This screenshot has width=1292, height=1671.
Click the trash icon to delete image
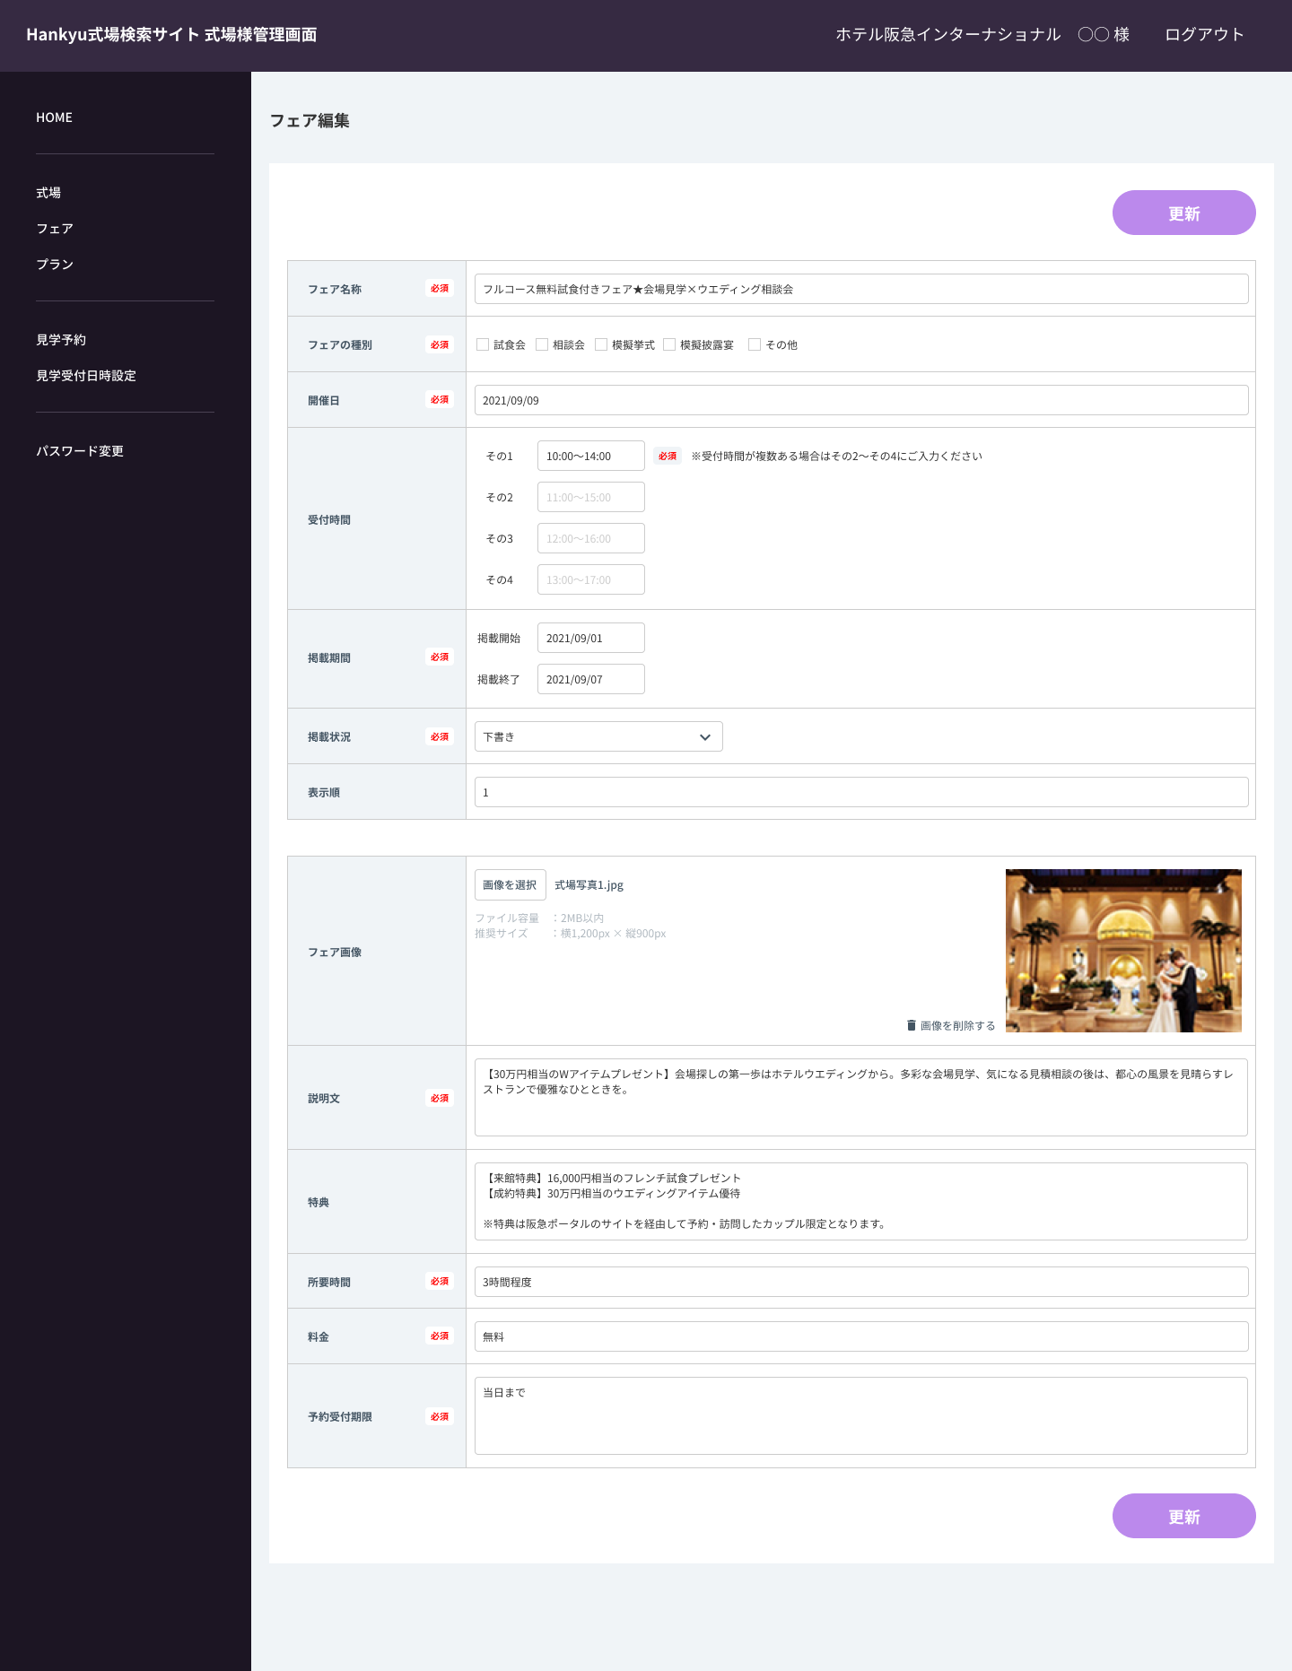tap(912, 1025)
